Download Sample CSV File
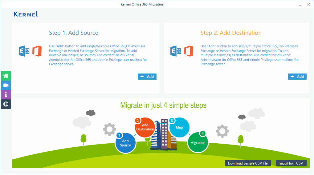This screenshot has height=175, width=314. coord(248,163)
